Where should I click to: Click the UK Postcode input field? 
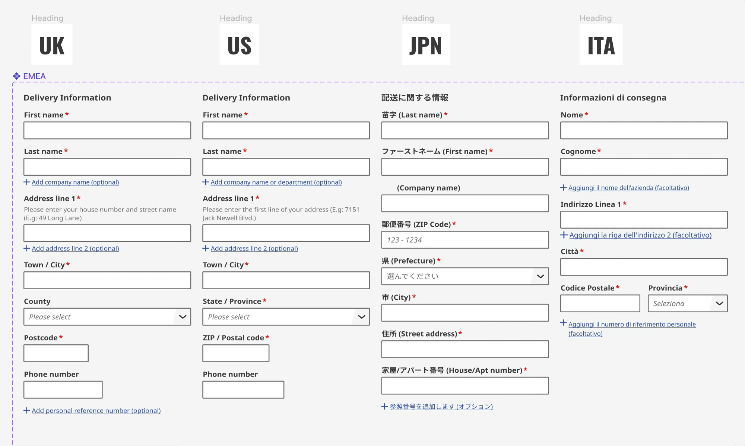[56, 353]
